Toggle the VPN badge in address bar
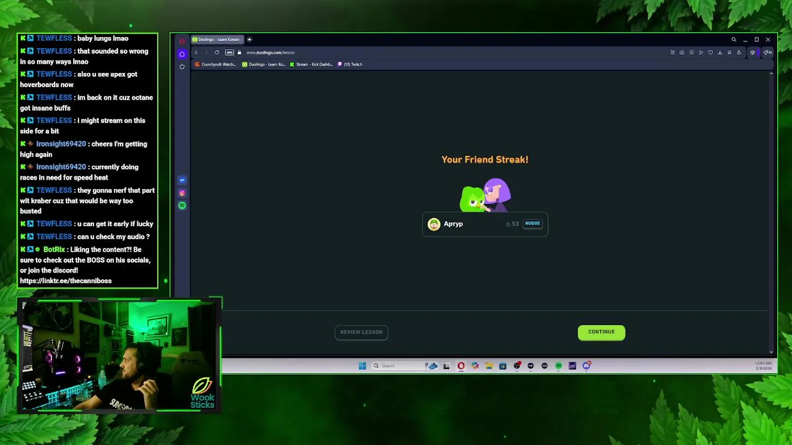Image resolution: width=792 pixels, height=445 pixels. tap(230, 53)
